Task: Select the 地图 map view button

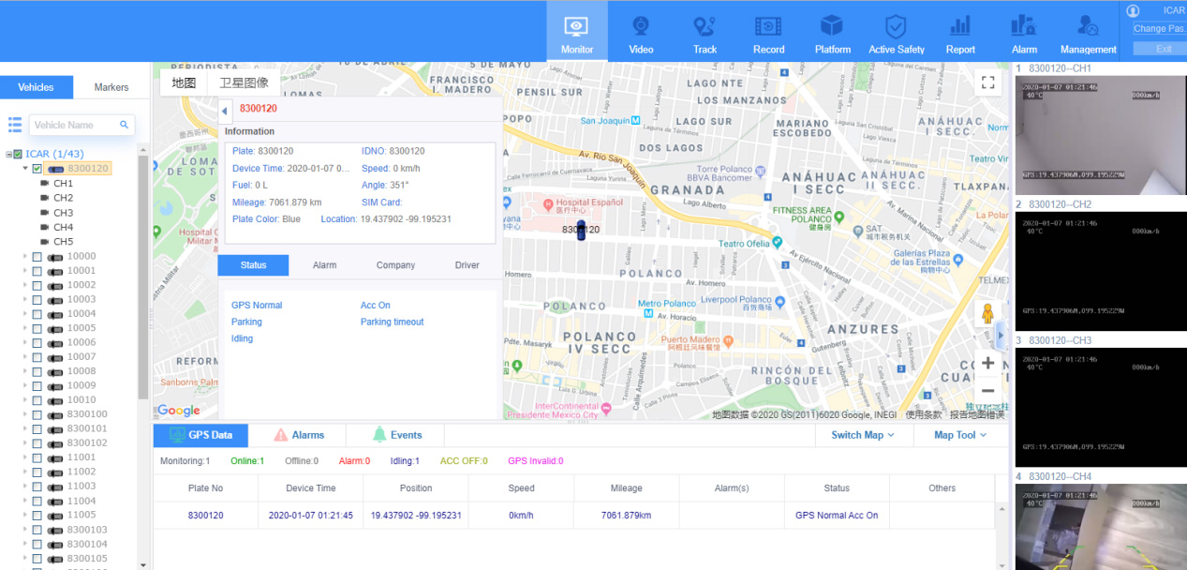Action: point(184,82)
